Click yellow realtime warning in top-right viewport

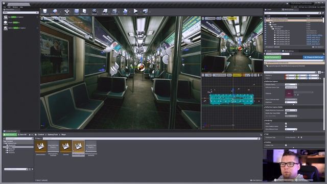(232, 18)
